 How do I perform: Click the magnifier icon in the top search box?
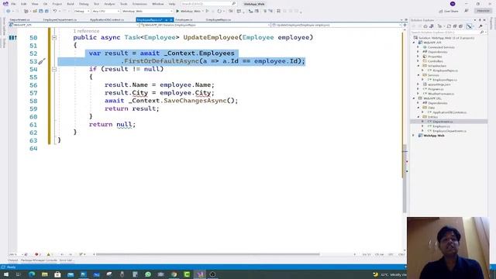234,4
